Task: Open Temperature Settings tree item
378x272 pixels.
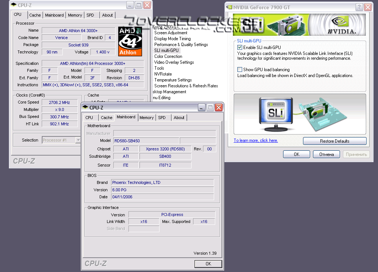Action: (x=173, y=80)
